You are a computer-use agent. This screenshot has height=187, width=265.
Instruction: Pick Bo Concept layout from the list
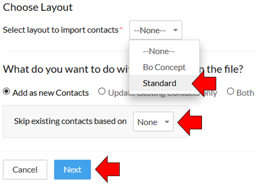click(165, 67)
